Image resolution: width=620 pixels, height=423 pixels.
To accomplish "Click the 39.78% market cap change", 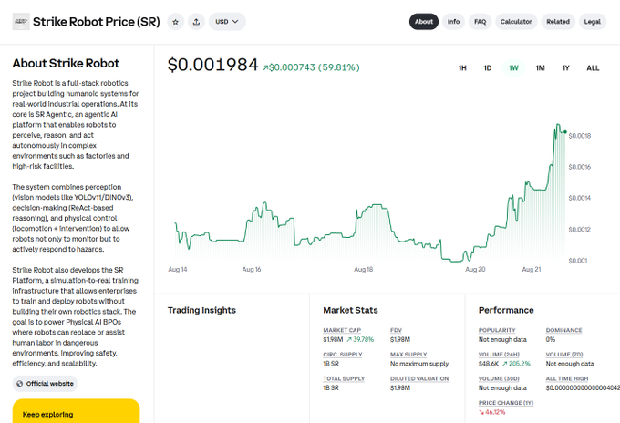I will pos(360,340).
